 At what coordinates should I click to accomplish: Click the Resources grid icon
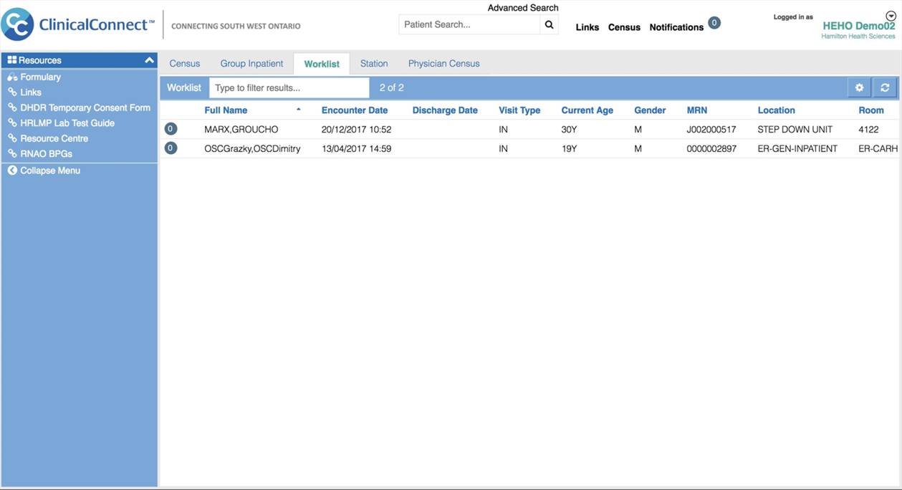11,60
